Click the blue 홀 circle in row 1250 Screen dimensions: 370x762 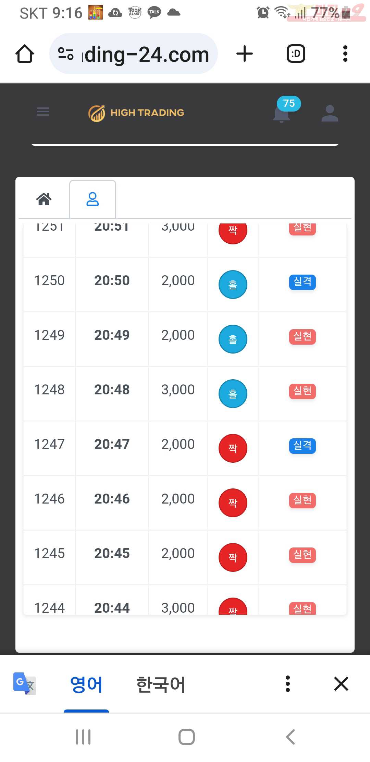(233, 285)
